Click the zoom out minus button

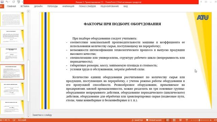pyautogui.click(x=191, y=120)
